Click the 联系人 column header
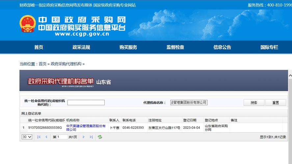 (114, 120)
